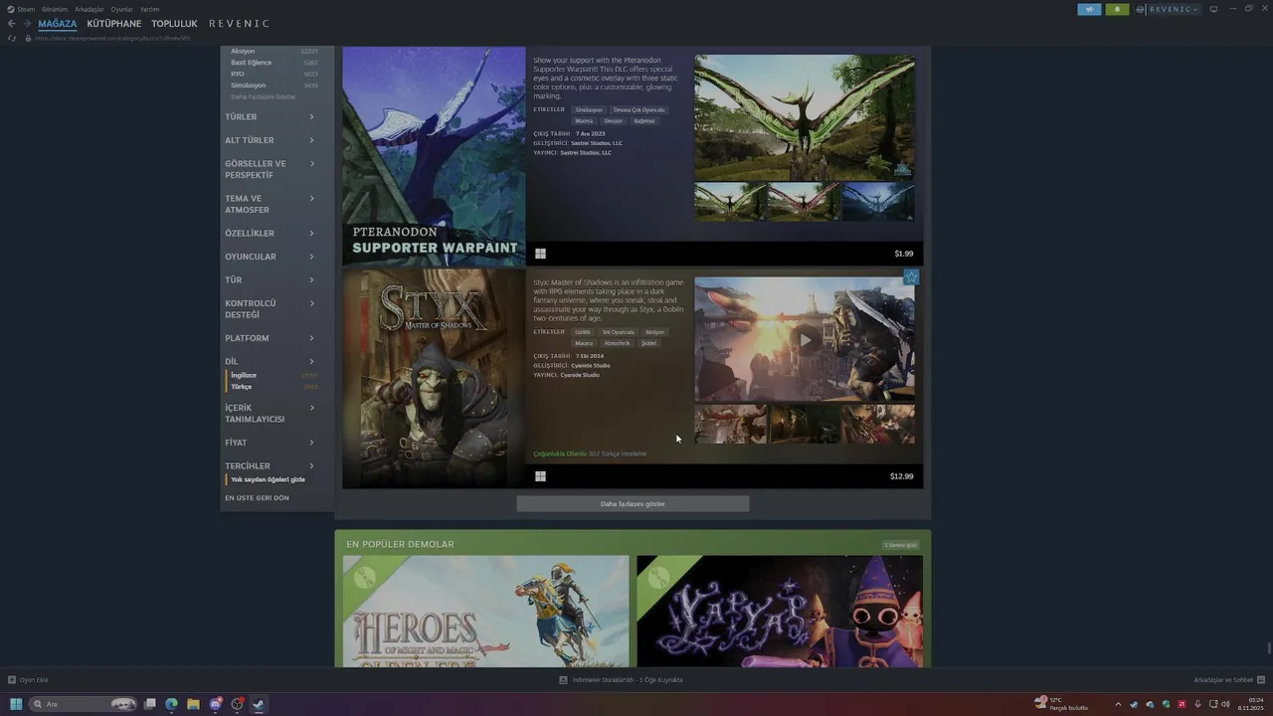Expand the KONTROLCÜ DESTEĞİ section
The width and height of the screenshot is (1273, 716).
(x=270, y=308)
